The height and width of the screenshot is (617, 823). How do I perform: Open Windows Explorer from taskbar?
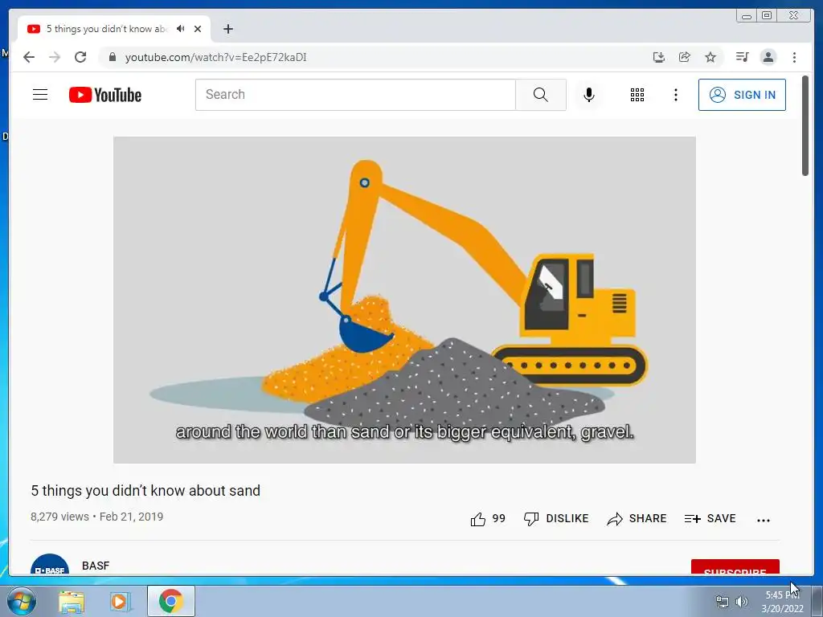[x=72, y=601]
